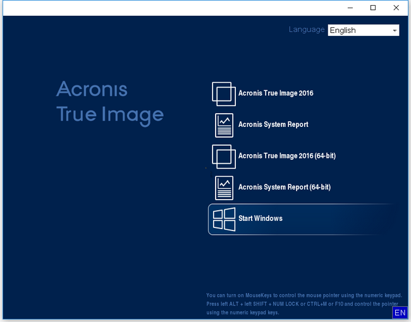Click the Windows logo icon beside Start Windows
411x322 pixels.
[x=224, y=219]
